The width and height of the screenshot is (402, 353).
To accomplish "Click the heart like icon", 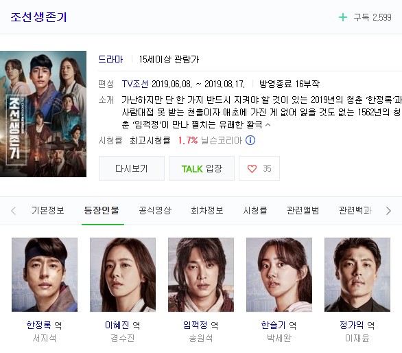I will (252, 169).
